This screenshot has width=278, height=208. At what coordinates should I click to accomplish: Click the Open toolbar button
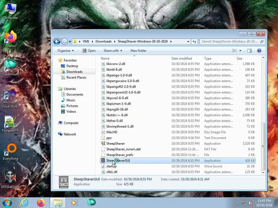pos(89,51)
